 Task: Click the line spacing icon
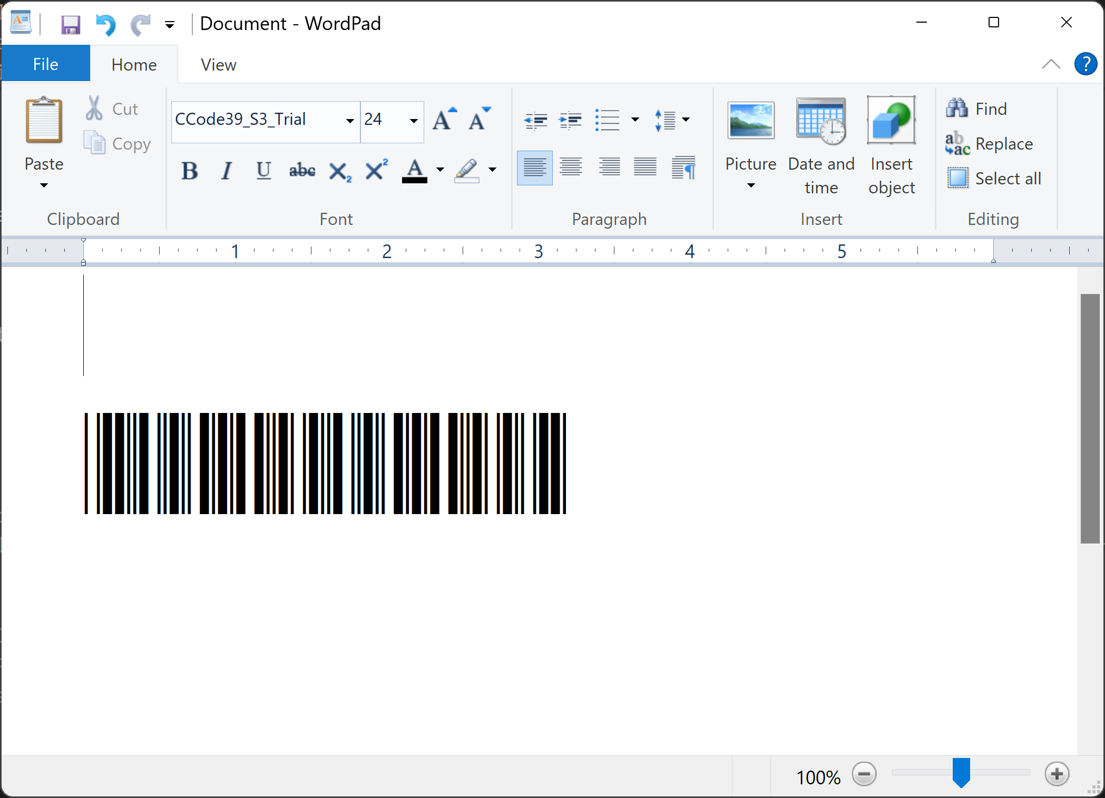665,120
